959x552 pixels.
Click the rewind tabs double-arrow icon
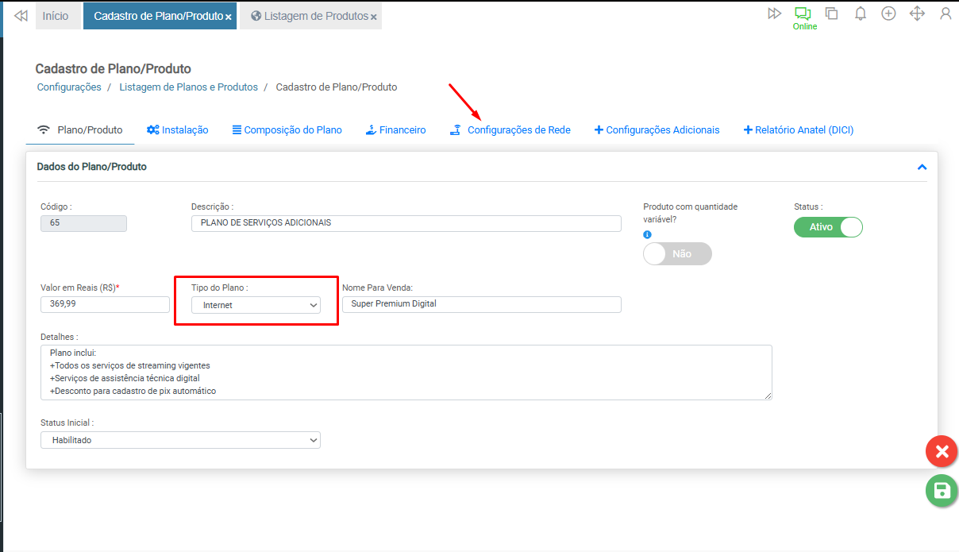pyautogui.click(x=21, y=16)
